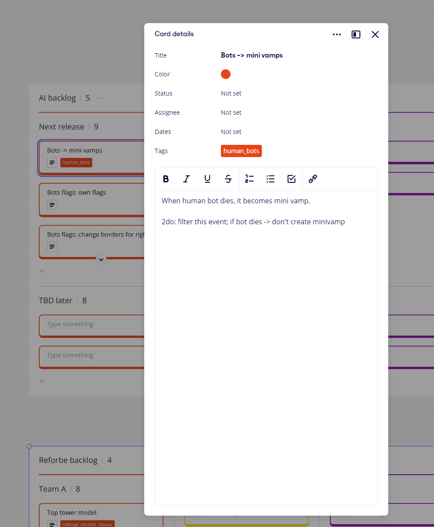Insert a bulleted list
The image size is (434, 527).
coord(271,179)
